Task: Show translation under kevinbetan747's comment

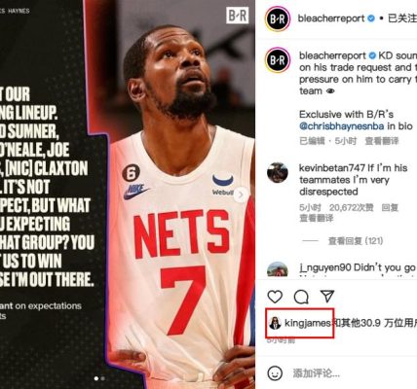Action: pyautogui.click(x=316, y=218)
